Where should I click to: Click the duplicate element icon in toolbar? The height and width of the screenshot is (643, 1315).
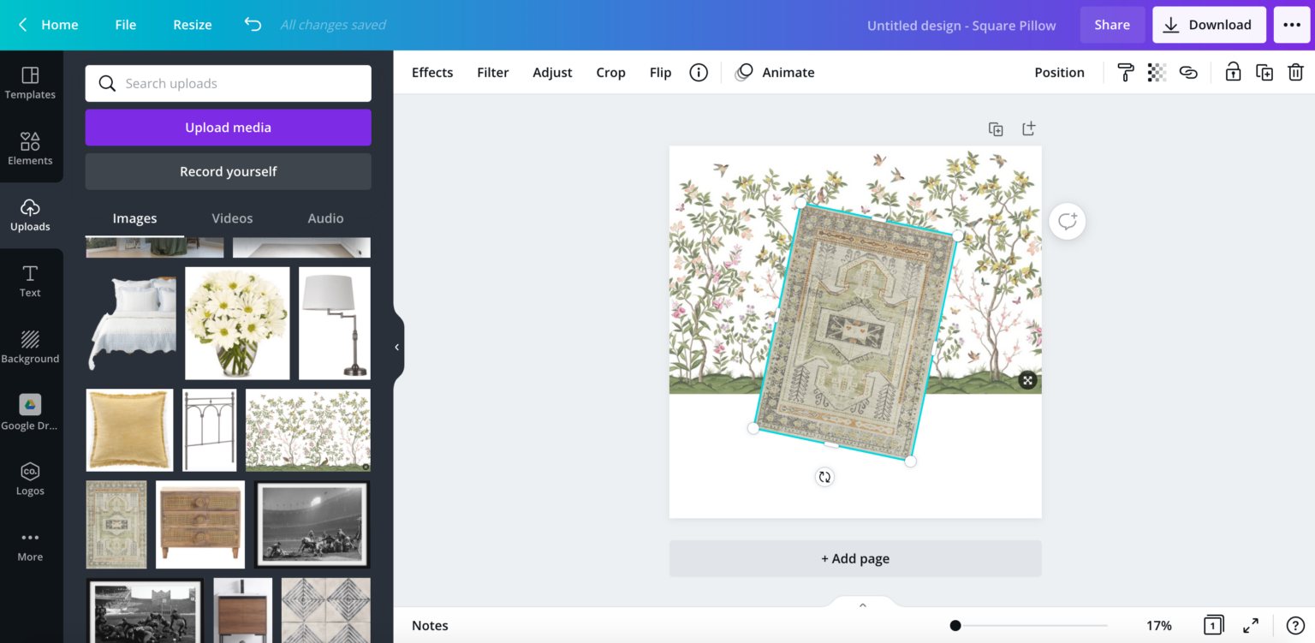[1264, 73]
